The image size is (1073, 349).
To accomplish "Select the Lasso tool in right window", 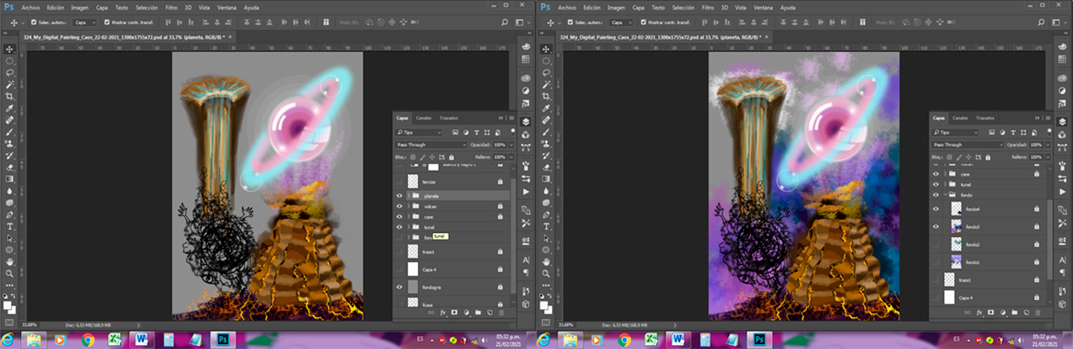I will click(546, 73).
